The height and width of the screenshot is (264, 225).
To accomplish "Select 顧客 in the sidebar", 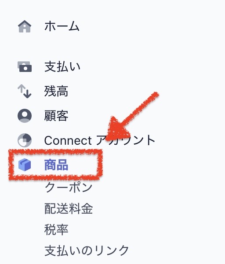I will pos(56,116).
